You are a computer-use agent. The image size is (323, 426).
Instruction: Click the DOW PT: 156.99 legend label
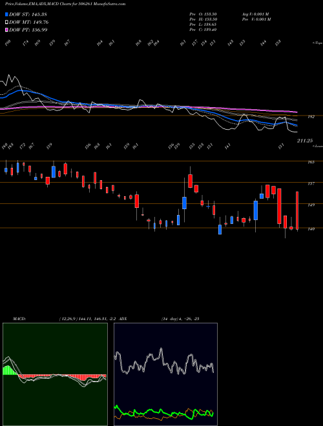coord(28,30)
